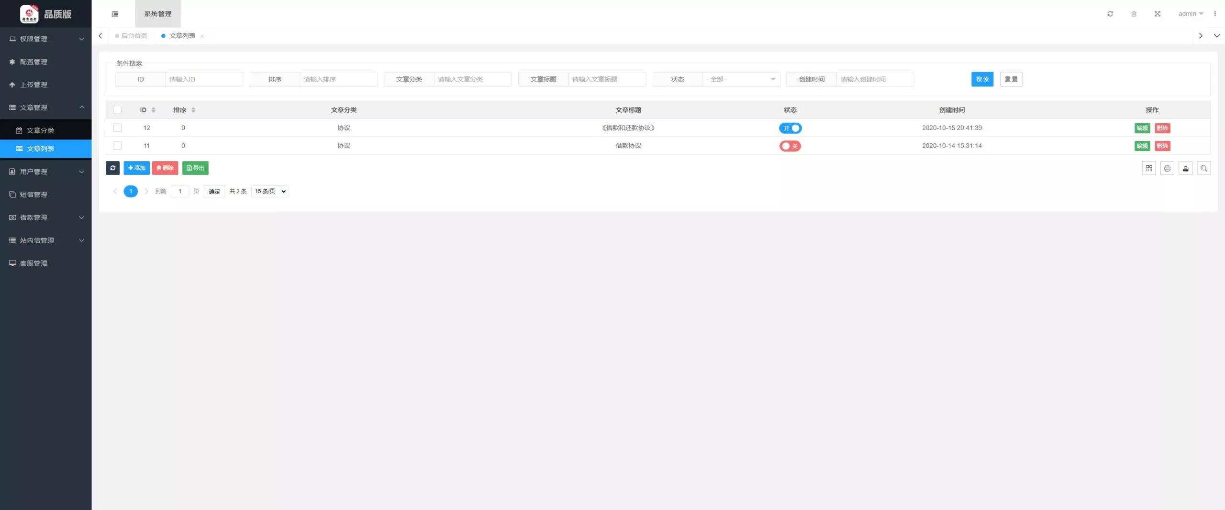Check the select-all checkbox in table header
1225x510 pixels.
coord(117,110)
